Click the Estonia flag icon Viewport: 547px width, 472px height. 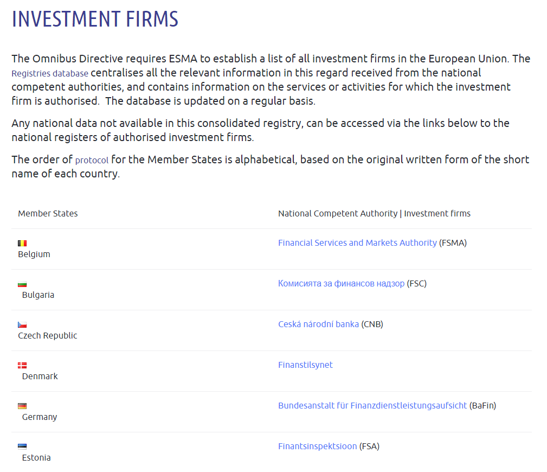tap(22, 447)
